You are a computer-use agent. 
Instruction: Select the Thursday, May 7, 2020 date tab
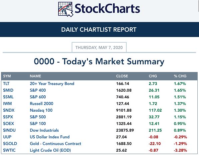[x=99, y=47]
